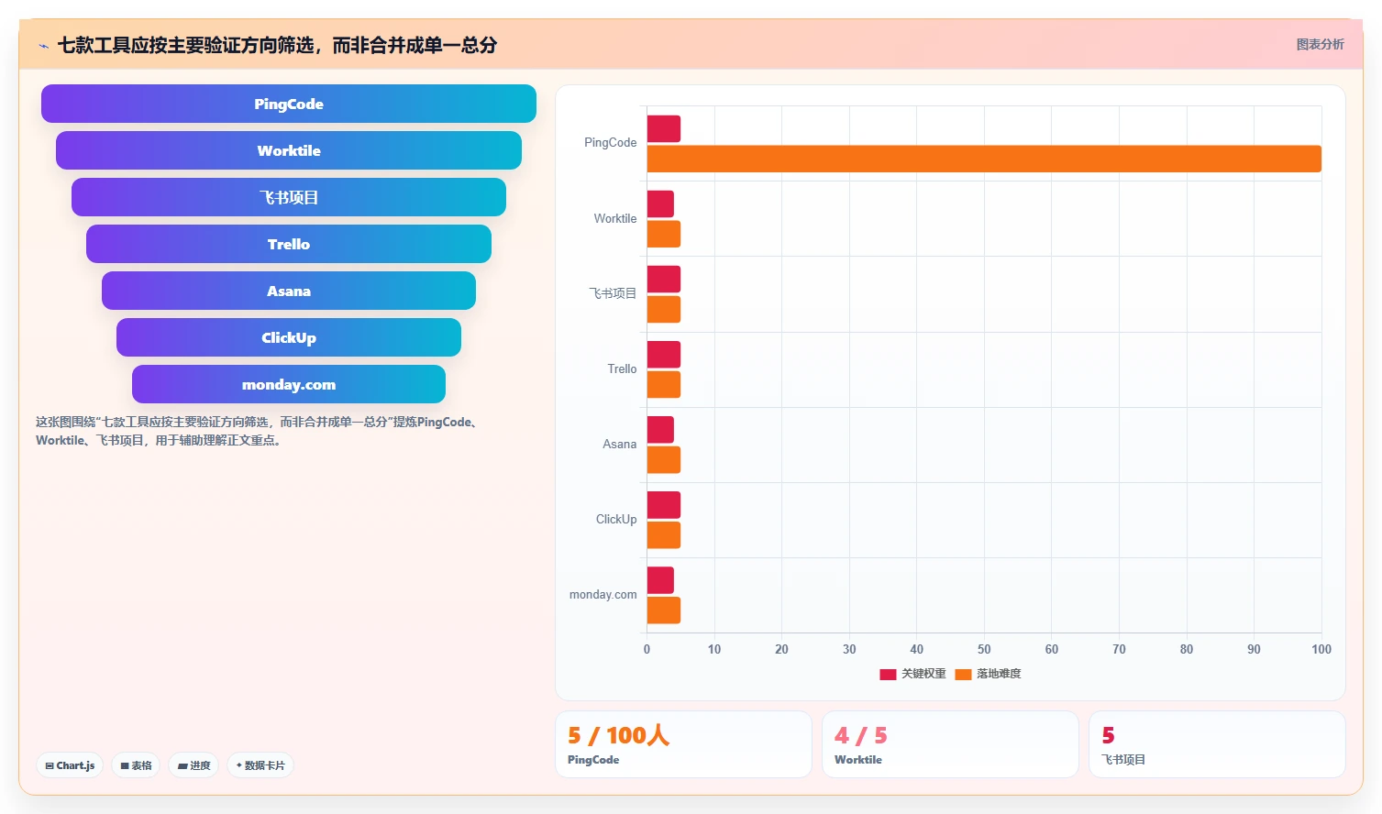Click Trello orange 落地难度 bar
Screen dimensions: 1382x814
tap(664, 384)
